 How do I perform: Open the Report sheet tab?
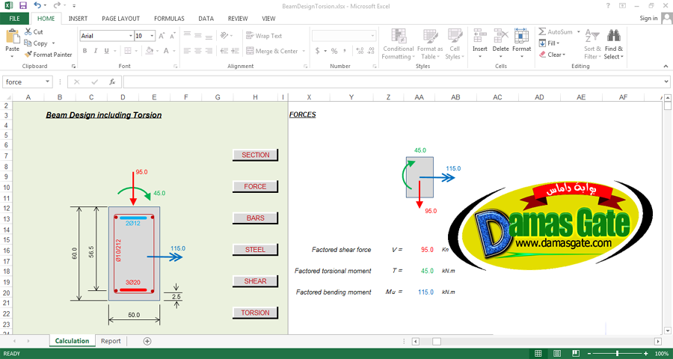click(x=111, y=341)
